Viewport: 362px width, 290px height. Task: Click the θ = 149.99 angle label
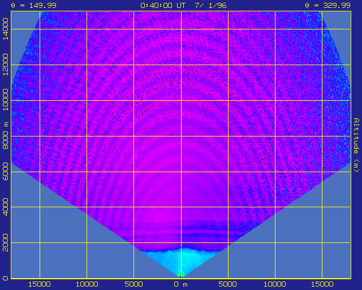34,5
